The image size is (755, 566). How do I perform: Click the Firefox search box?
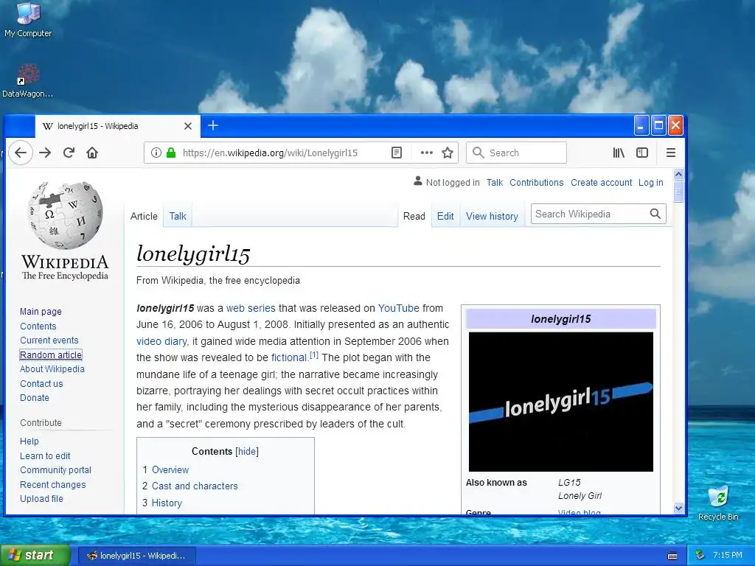point(516,153)
